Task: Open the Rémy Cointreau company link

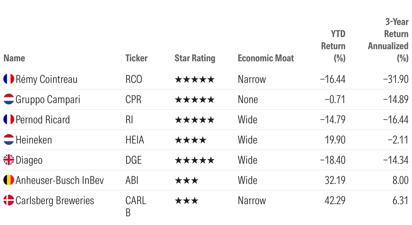Action: [x=47, y=79]
